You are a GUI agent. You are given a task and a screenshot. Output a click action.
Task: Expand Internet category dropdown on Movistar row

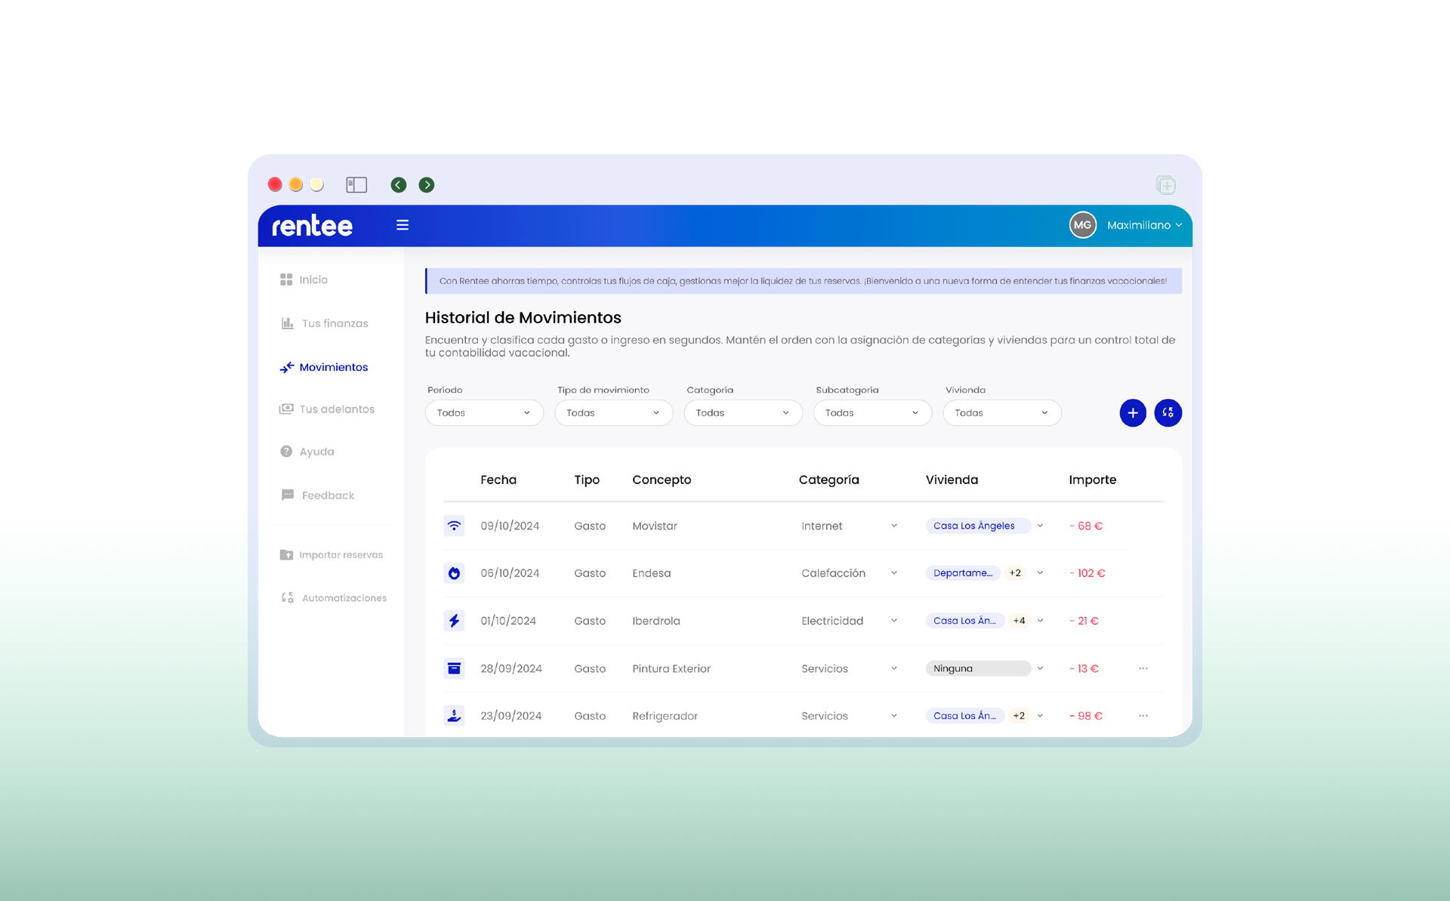click(893, 526)
